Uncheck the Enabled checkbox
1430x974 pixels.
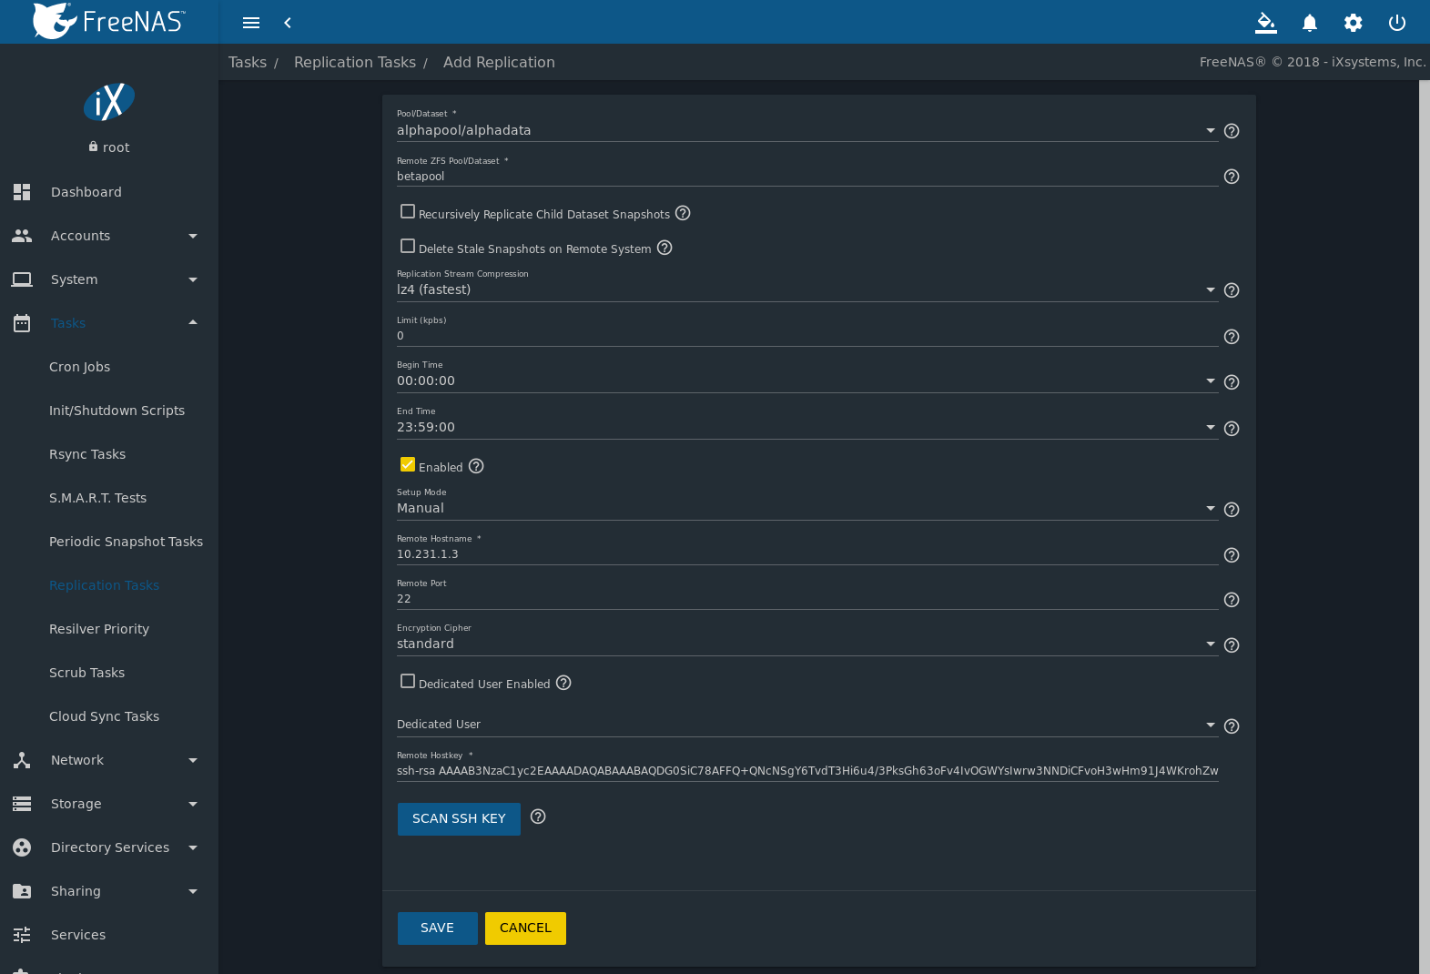tap(408, 464)
